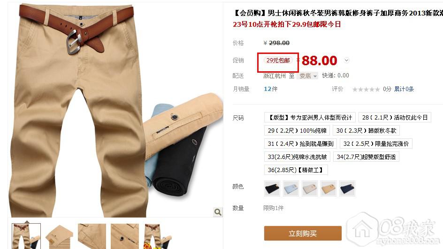Open the 娄底 delivery destination dropdown
Screen dimensions: 443x249
pos(307,75)
